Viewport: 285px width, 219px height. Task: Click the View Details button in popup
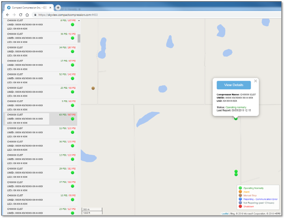click(x=233, y=85)
